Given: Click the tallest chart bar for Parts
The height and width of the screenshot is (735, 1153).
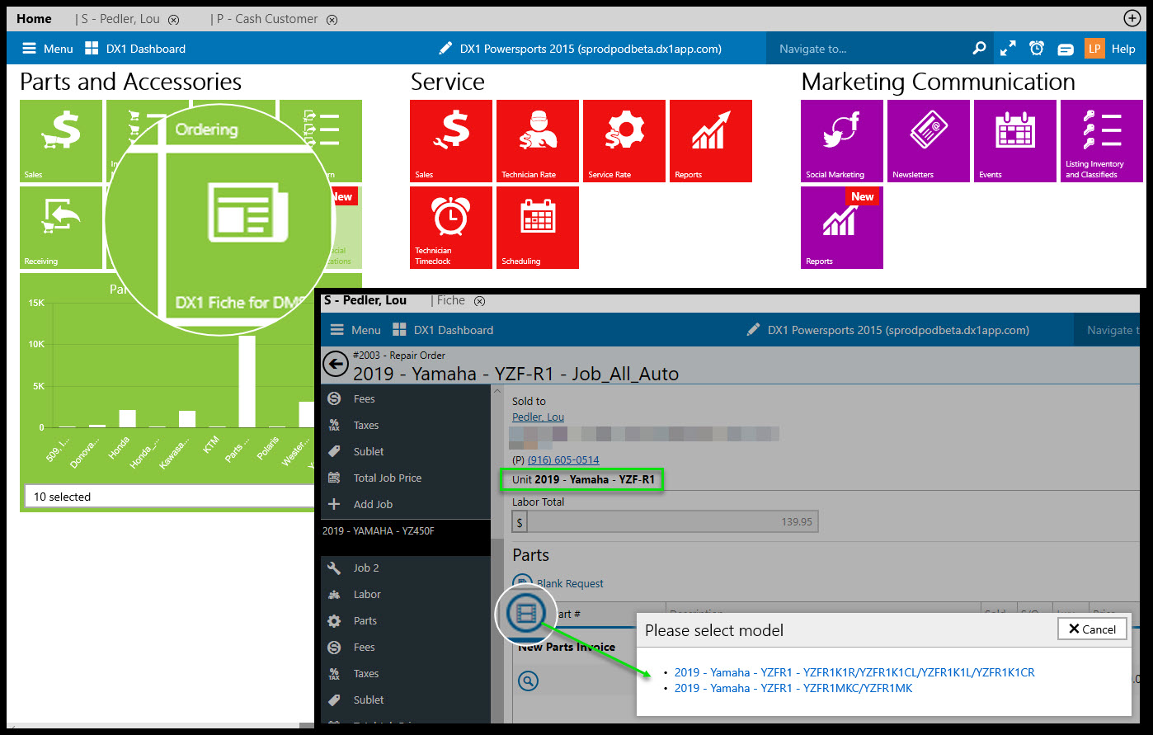Looking at the screenshot, I should (247, 381).
